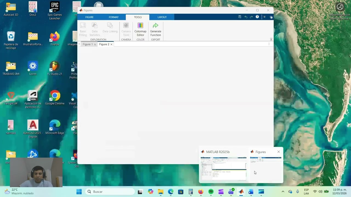This screenshot has width=351, height=197.
Task: Open the AutoCAD 2021 - English desktop shortcut
Action: pos(33,129)
